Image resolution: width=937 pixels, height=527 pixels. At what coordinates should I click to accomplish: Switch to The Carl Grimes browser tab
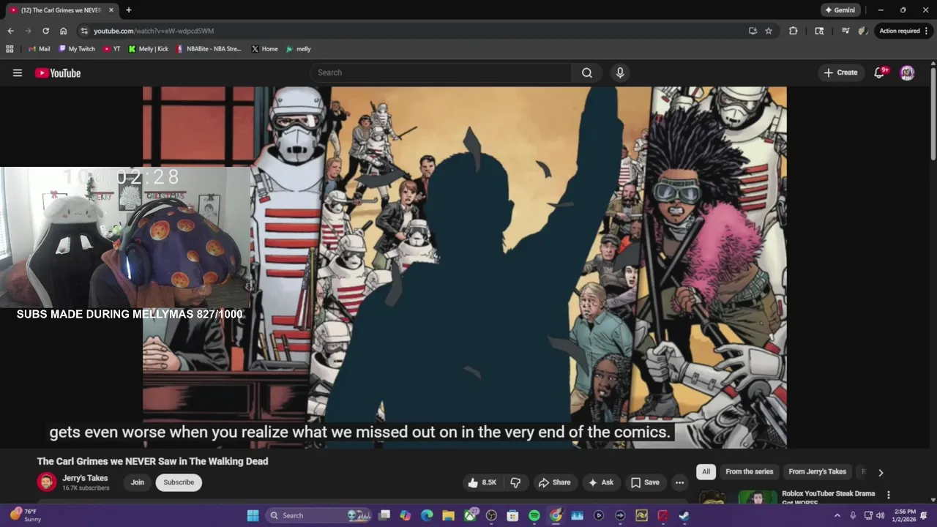point(61,10)
